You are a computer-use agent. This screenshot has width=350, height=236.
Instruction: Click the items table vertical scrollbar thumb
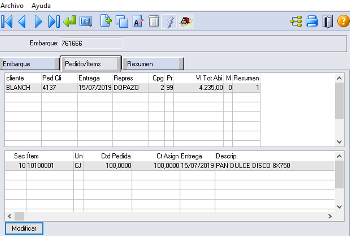339,174
